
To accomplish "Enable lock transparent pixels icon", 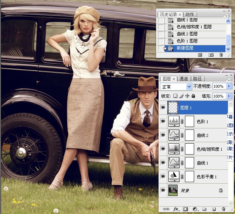I will [175, 96].
